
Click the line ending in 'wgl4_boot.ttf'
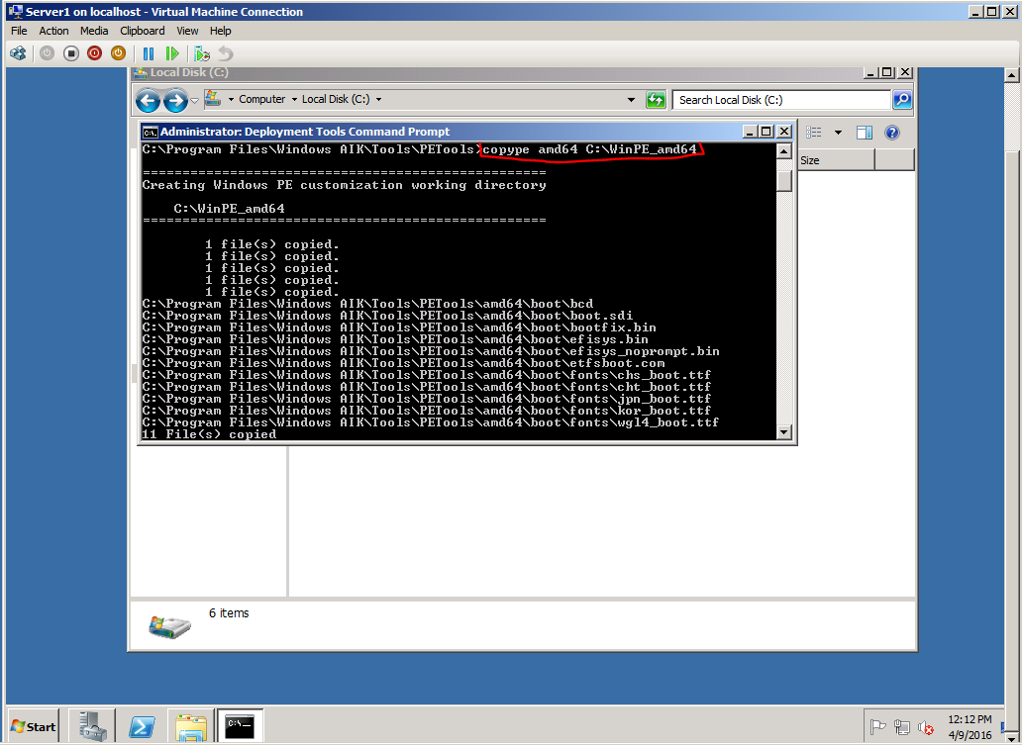(430, 422)
